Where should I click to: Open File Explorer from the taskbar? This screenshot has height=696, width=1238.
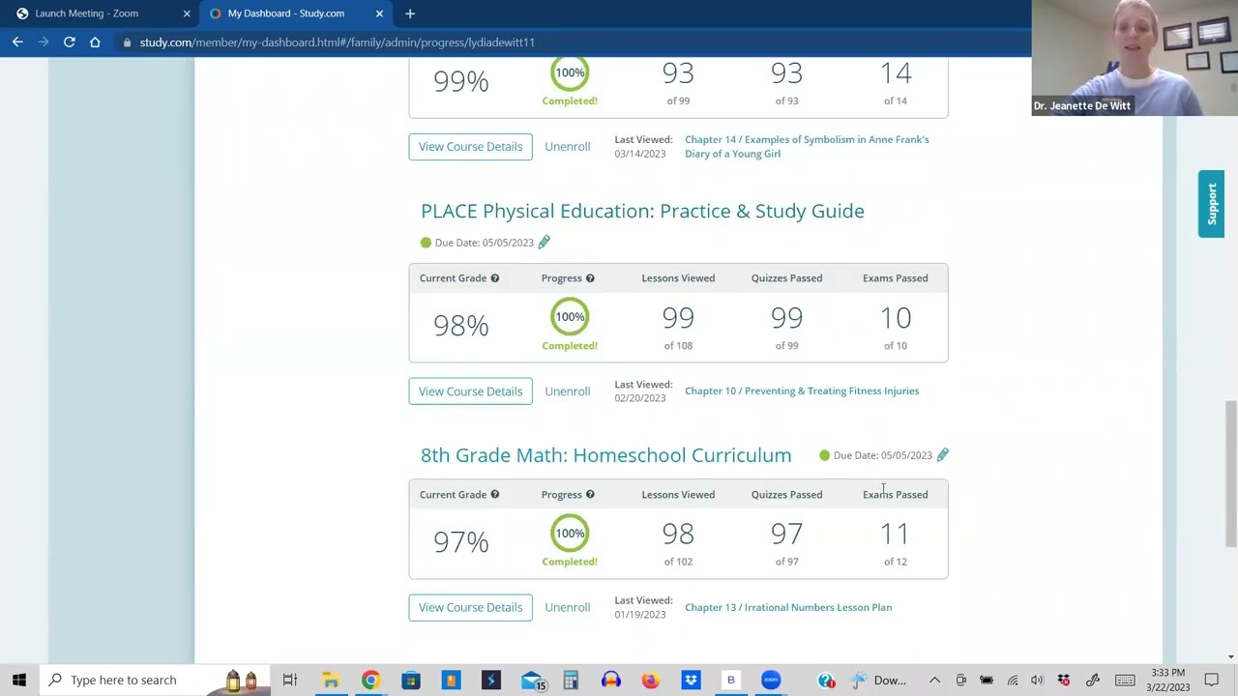(330, 680)
